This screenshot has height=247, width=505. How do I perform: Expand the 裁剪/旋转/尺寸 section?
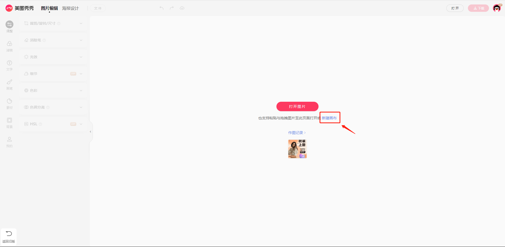click(81, 23)
